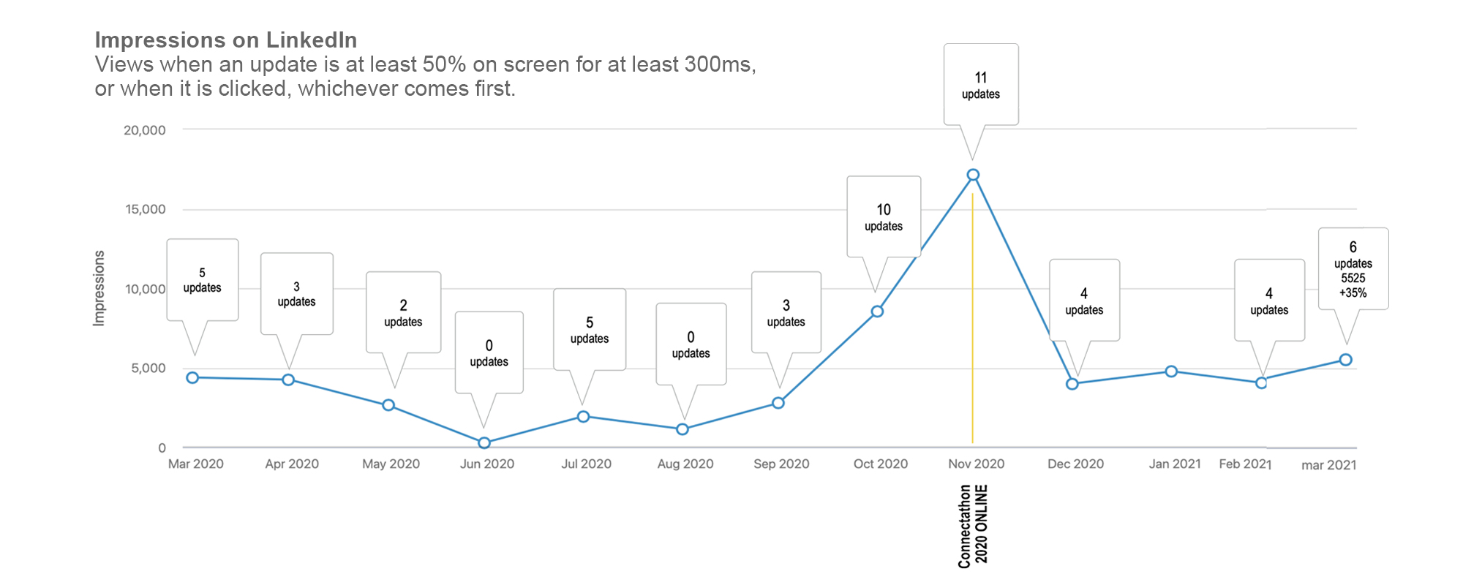Select the Mar 2020 data point

tap(192, 377)
